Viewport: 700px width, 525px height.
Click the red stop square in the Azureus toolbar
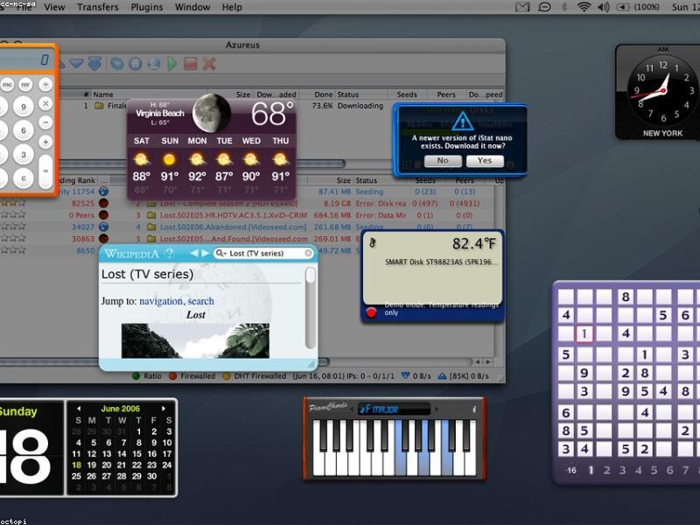click(x=190, y=64)
